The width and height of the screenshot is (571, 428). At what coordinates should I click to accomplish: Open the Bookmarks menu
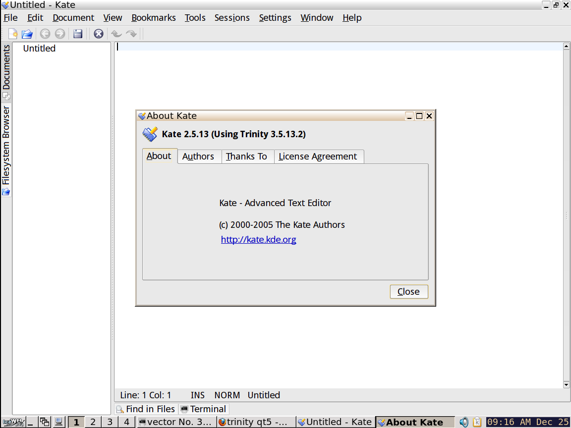(153, 18)
